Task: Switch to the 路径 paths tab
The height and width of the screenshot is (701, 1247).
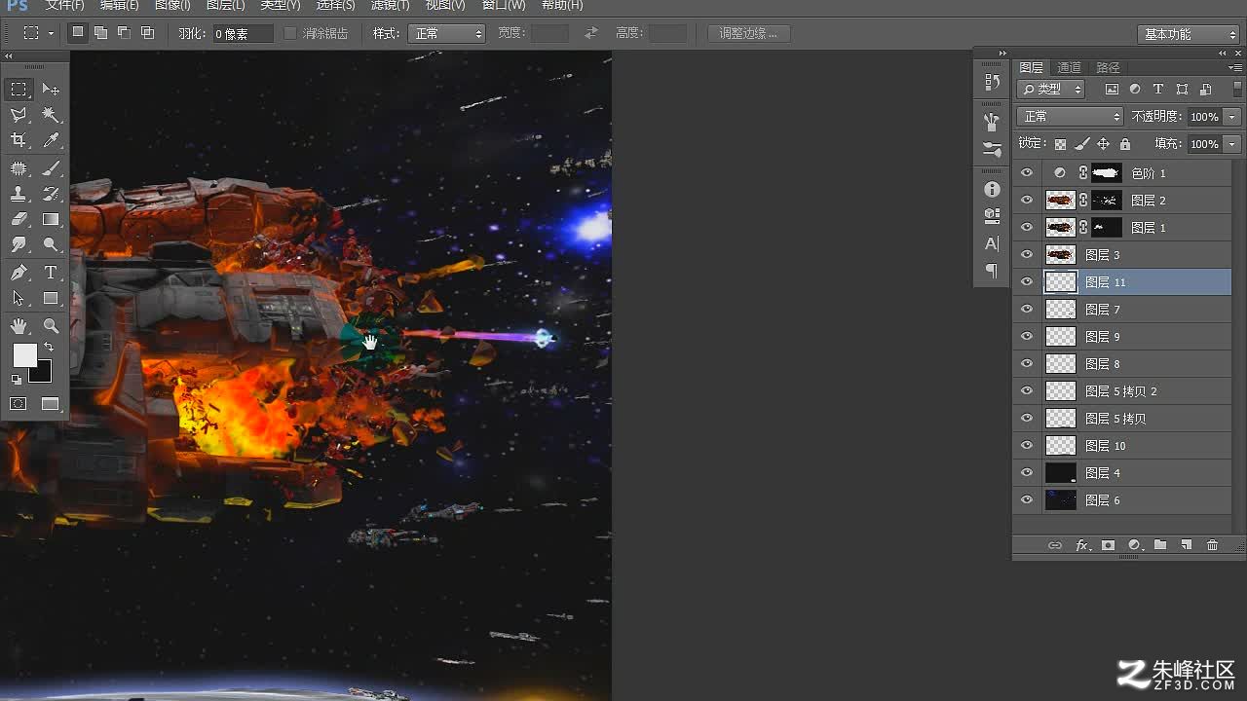Action: pyautogui.click(x=1108, y=67)
